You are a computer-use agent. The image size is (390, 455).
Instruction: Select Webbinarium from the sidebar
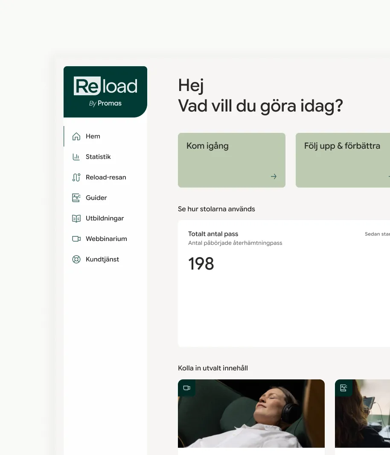pyautogui.click(x=105, y=239)
